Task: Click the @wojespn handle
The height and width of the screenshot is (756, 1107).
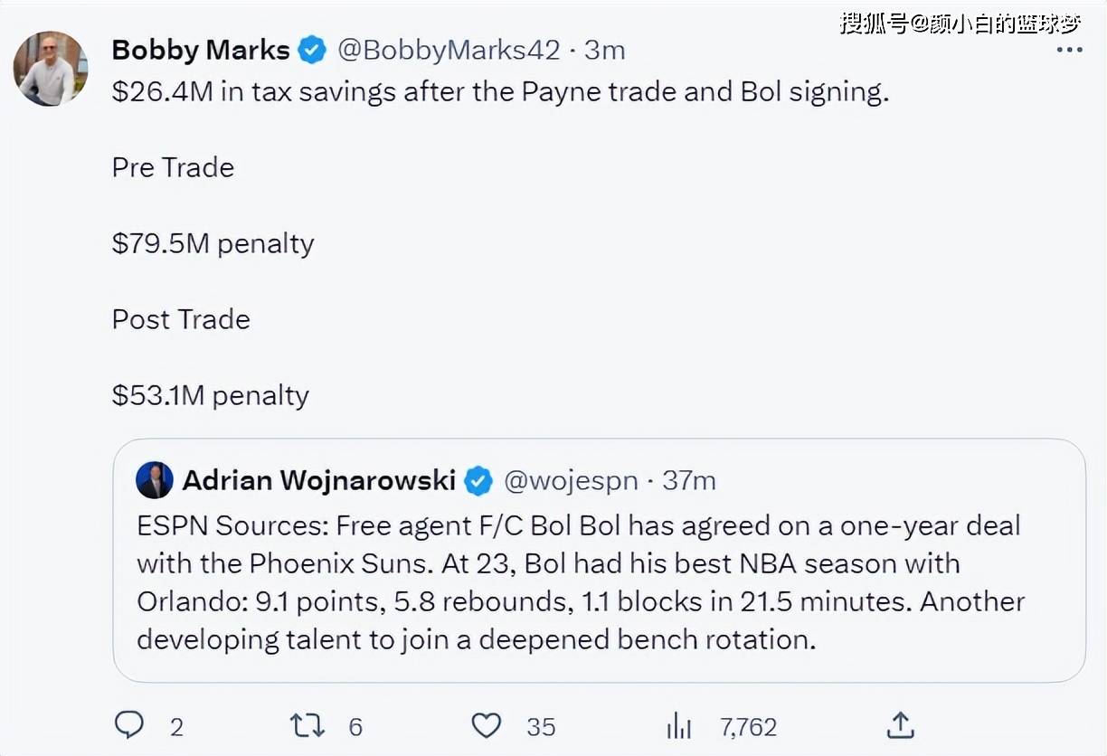Action: click(571, 480)
